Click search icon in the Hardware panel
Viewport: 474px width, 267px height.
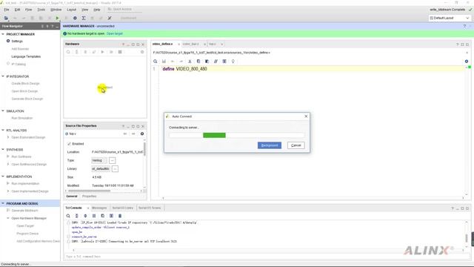[68, 52]
